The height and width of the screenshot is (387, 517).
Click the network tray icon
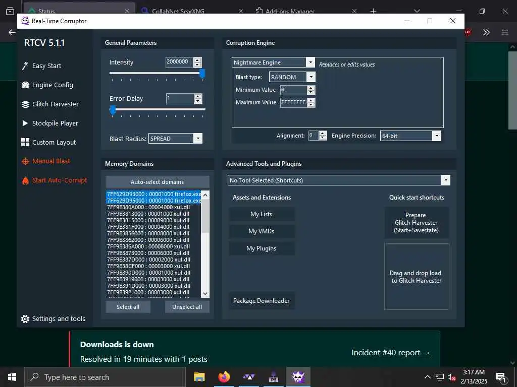pyautogui.click(x=440, y=377)
